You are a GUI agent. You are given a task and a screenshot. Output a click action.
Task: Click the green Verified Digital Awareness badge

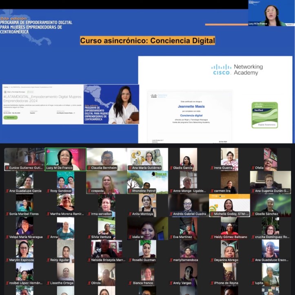265,115
